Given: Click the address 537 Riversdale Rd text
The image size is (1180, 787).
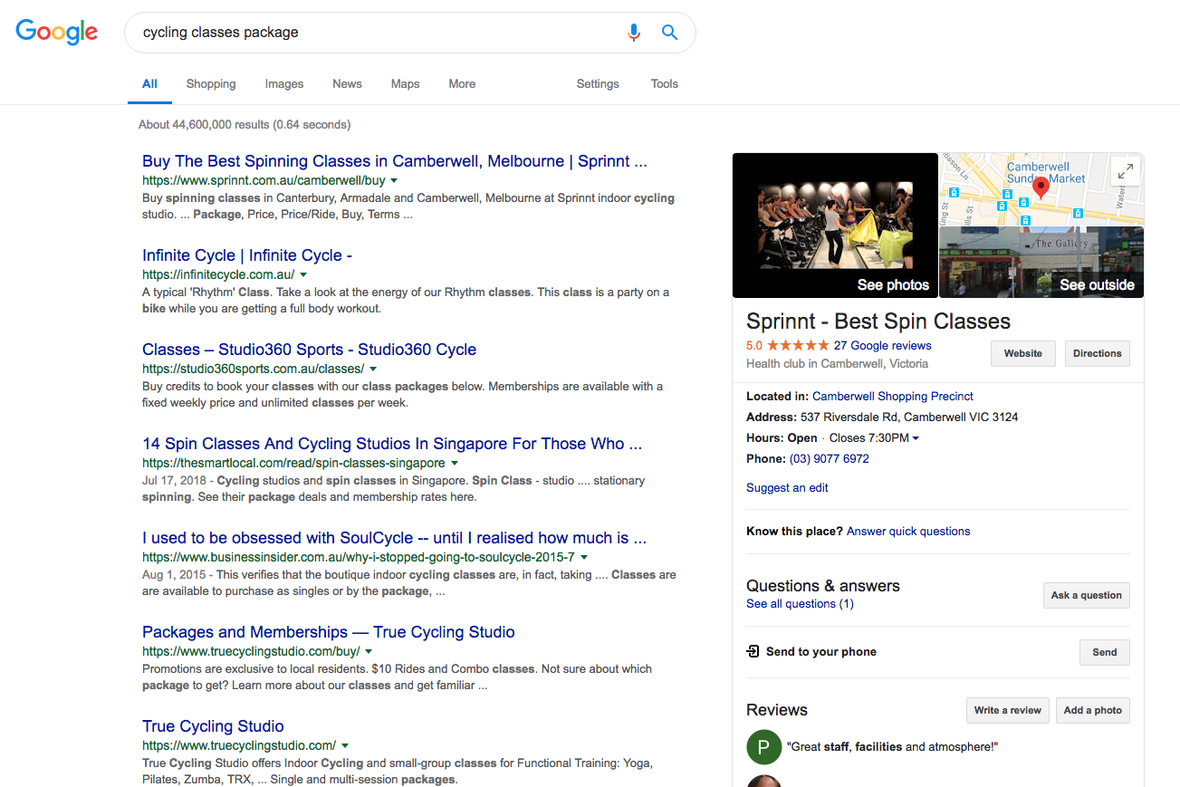Looking at the screenshot, I should [909, 417].
